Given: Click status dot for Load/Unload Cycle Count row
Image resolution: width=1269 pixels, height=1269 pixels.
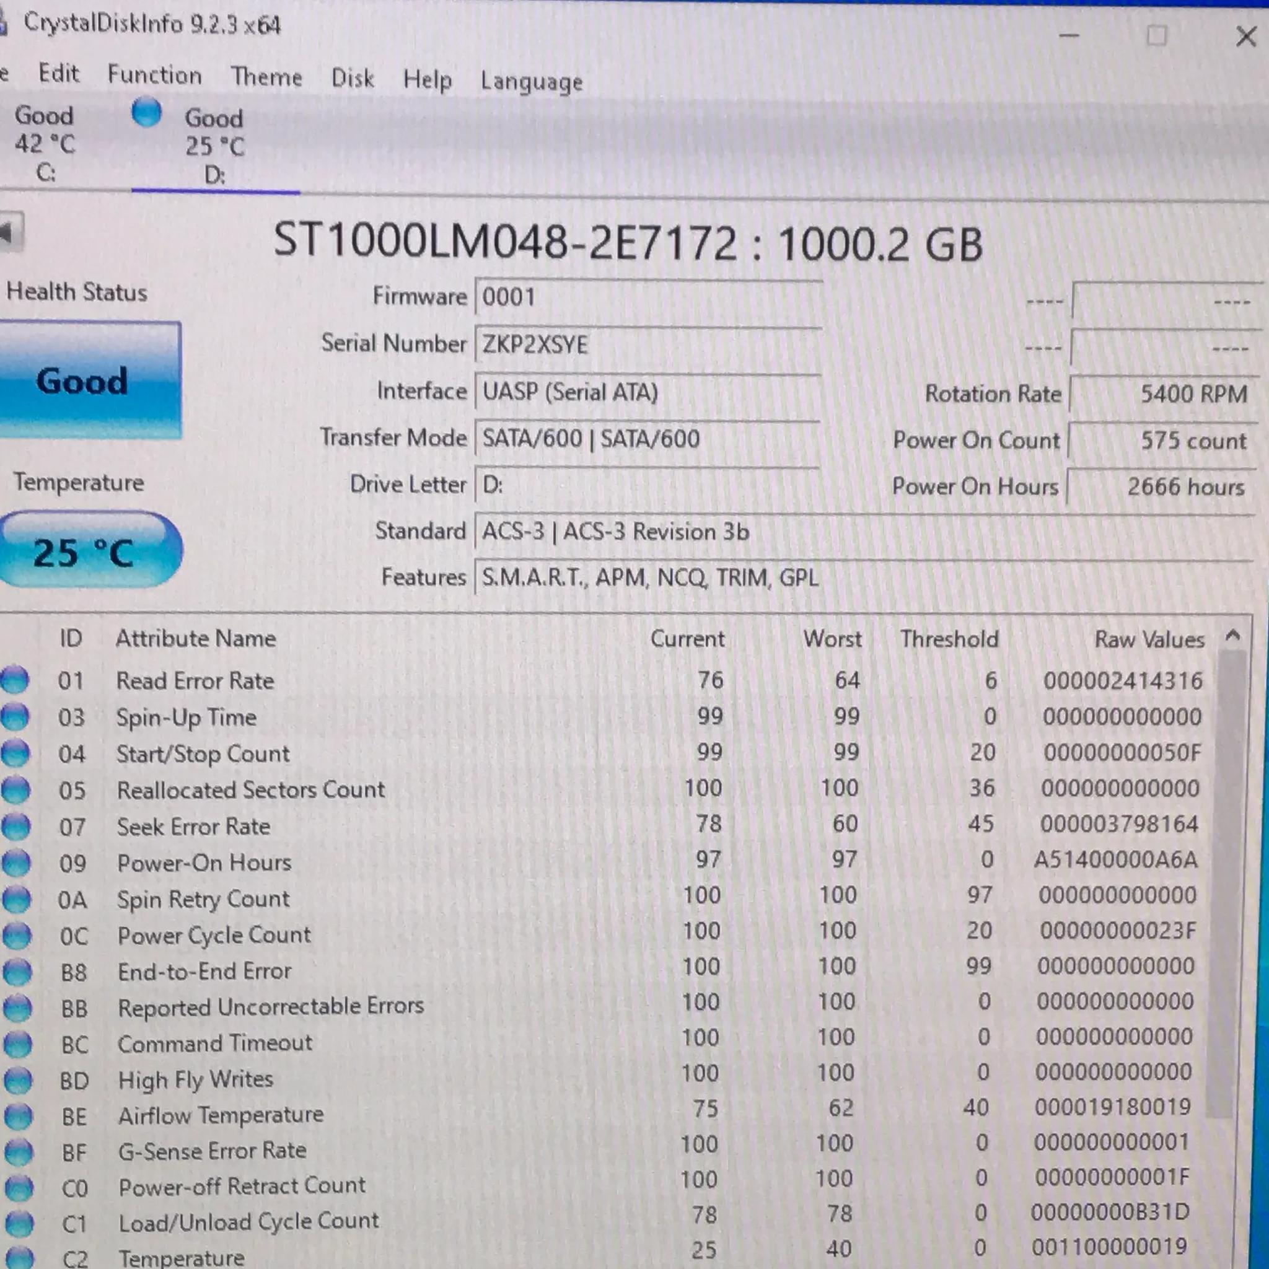Looking at the screenshot, I should tap(20, 1223).
